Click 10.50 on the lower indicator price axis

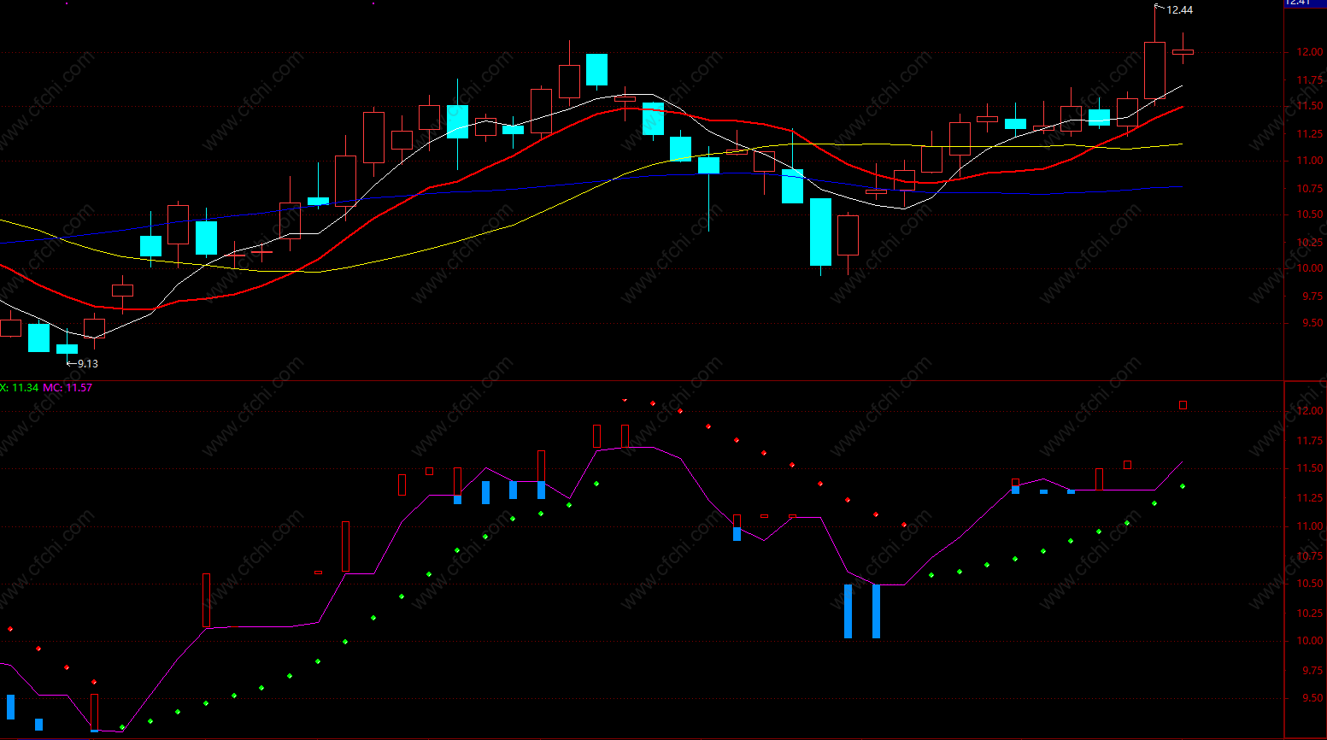pos(1309,584)
